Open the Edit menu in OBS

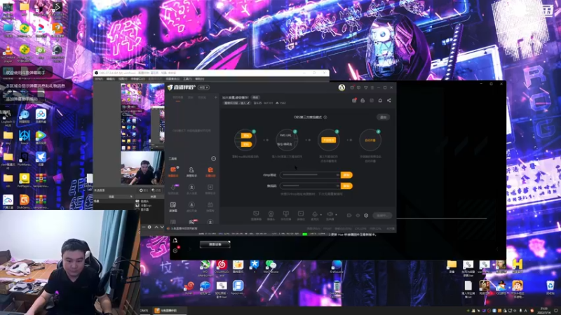(x=111, y=79)
